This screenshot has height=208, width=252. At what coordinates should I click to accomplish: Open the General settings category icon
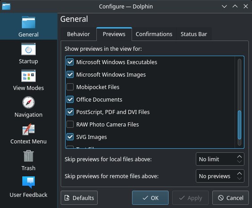point(29,22)
